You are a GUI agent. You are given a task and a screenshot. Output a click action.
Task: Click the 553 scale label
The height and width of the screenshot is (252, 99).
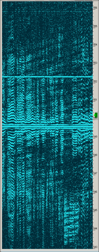coord(95,63)
